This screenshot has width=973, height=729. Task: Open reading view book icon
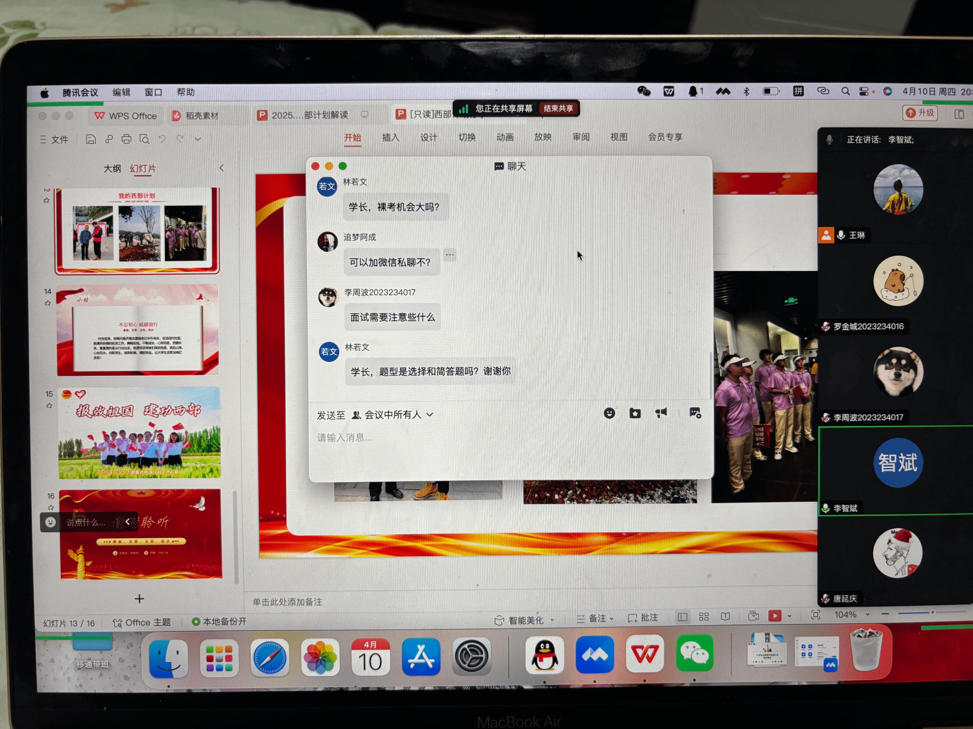click(x=725, y=617)
